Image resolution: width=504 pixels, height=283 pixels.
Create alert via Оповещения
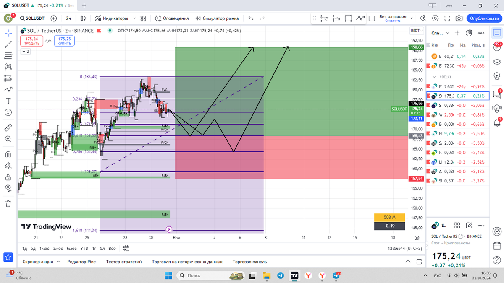pyautogui.click(x=172, y=18)
